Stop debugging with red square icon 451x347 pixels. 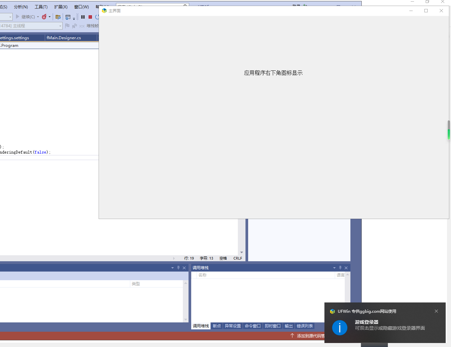click(x=90, y=17)
